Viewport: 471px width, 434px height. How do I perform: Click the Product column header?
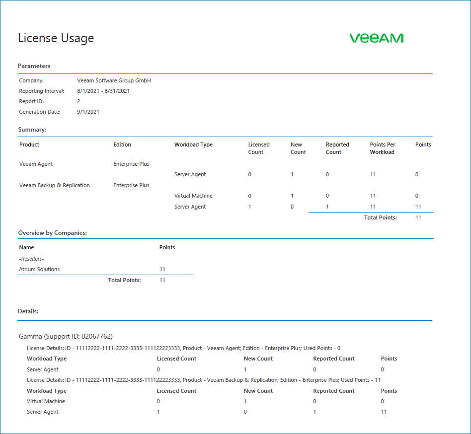pos(29,145)
